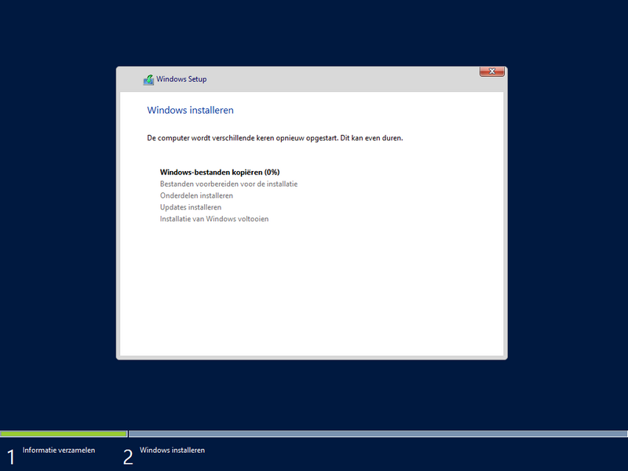Select 'Installatie van Windows voltooien' step
The height and width of the screenshot is (471, 628).
(214, 219)
